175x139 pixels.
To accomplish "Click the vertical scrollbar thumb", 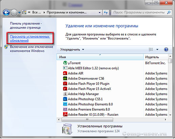I will (170, 61).
